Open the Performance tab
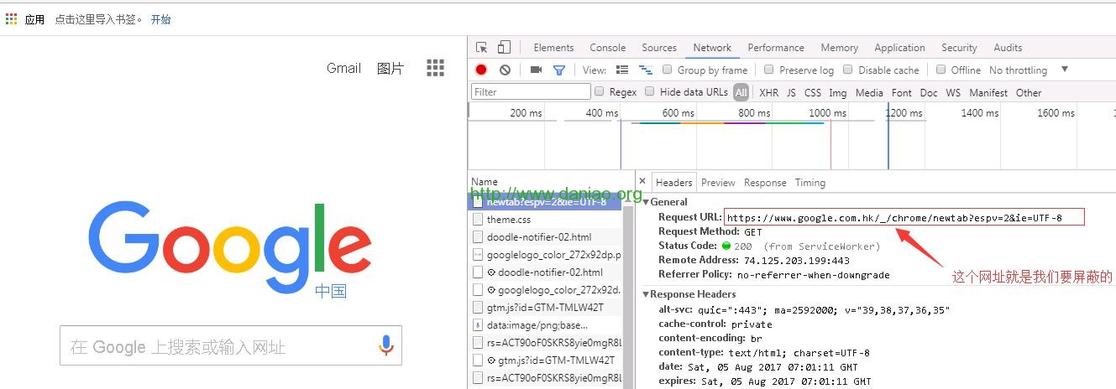 coord(776,48)
